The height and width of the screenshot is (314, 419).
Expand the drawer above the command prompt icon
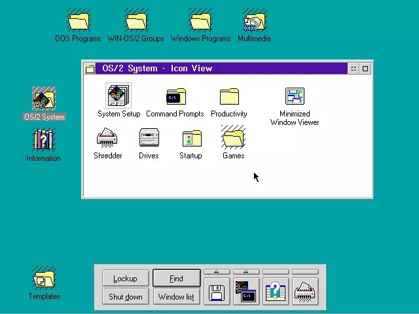[x=246, y=272]
